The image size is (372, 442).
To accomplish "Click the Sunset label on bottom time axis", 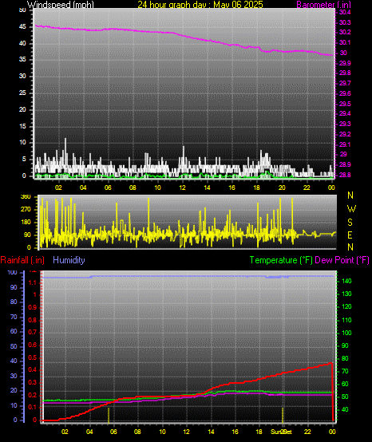I will click(281, 432).
